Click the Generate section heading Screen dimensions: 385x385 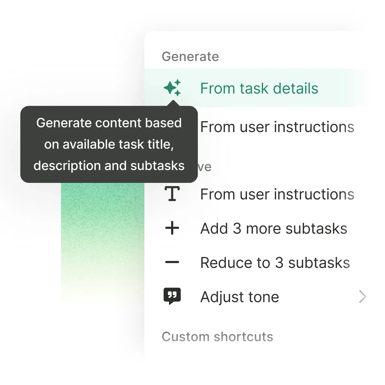(190, 56)
